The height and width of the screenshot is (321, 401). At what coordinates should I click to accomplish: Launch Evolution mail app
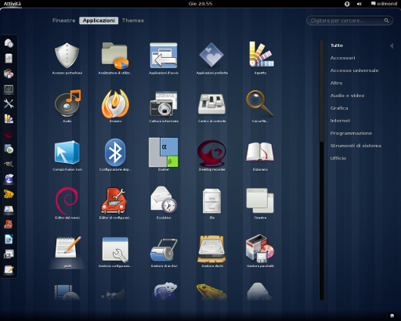164,200
